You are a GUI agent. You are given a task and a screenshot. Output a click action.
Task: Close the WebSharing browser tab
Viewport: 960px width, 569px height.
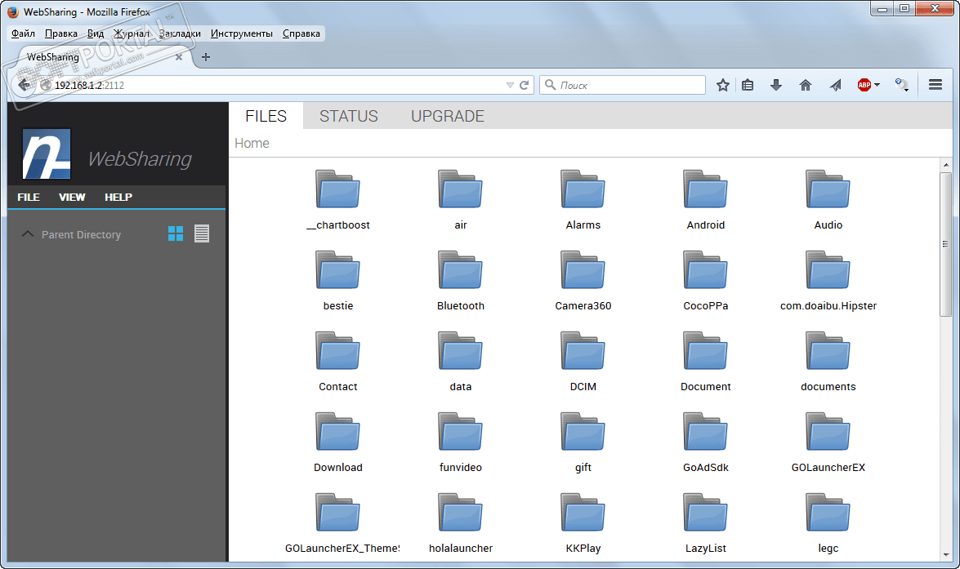click(x=179, y=57)
